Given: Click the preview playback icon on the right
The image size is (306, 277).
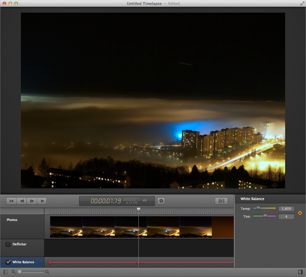Looking at the screenshot, I should point(221,201).
